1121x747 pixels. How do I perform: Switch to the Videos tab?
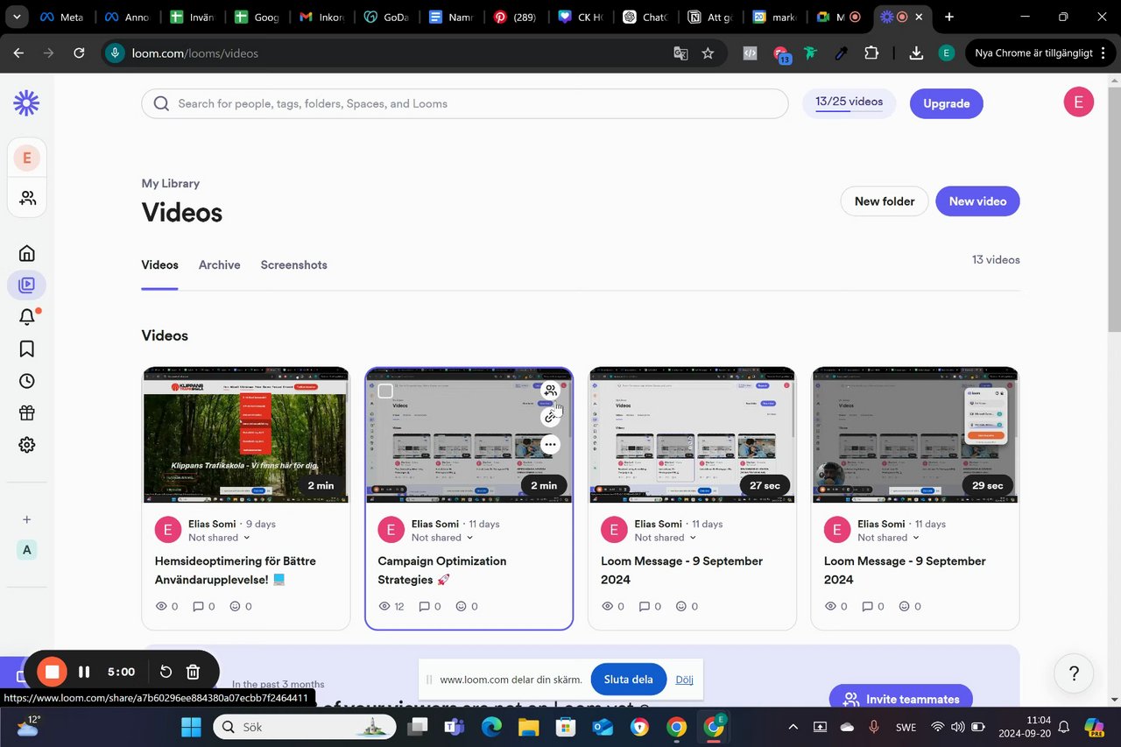159,264
